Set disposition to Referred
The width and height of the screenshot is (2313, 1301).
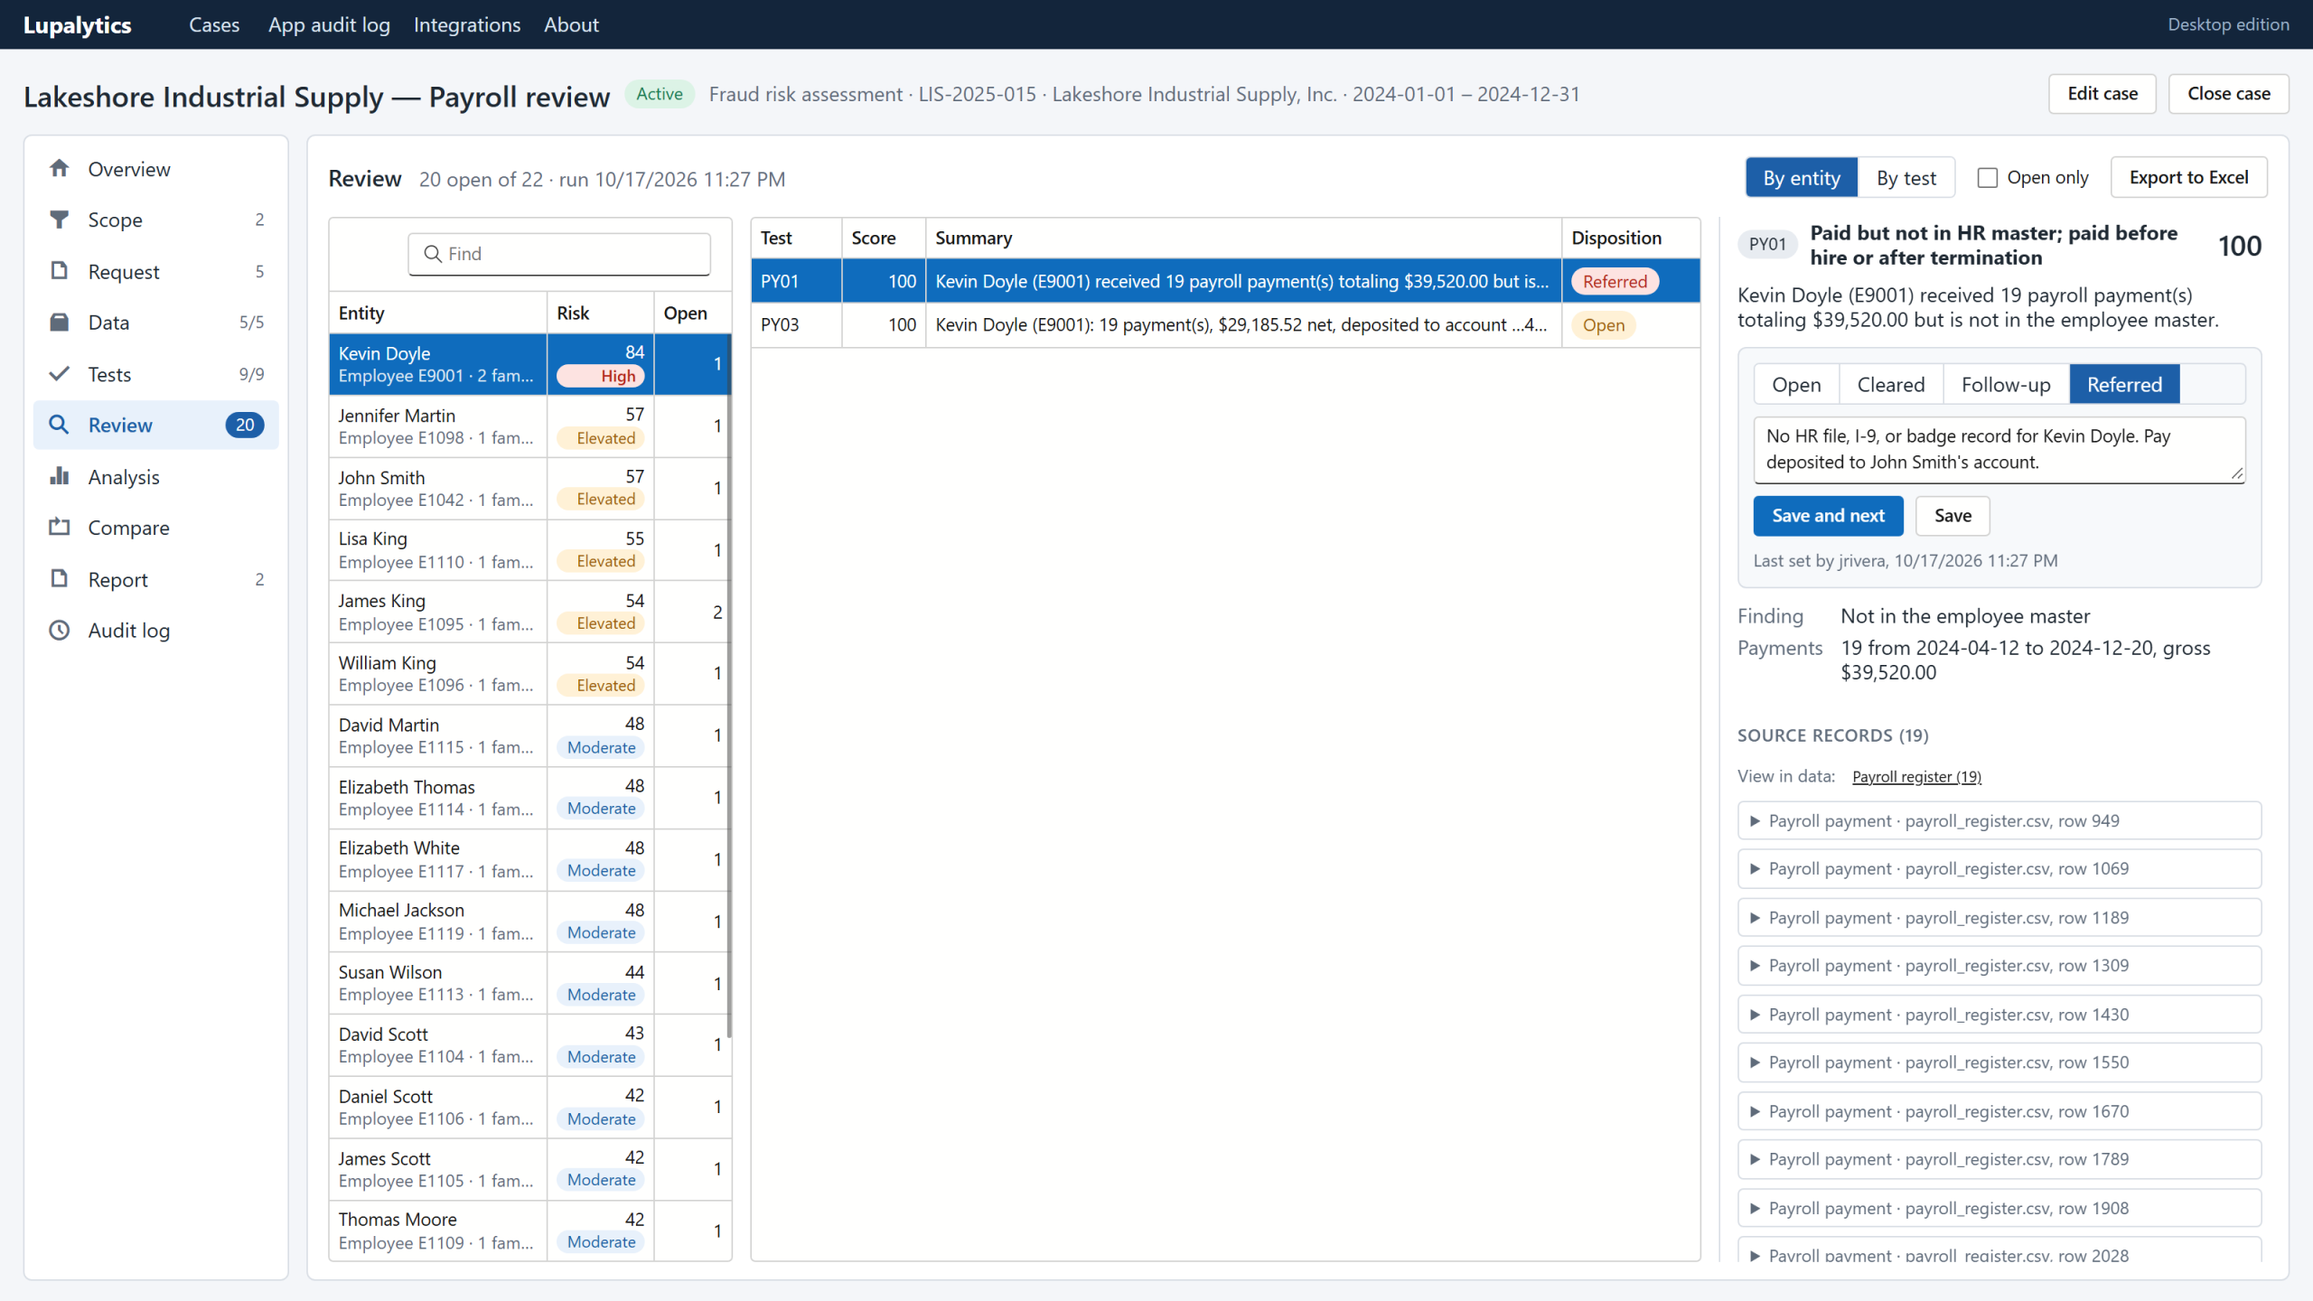2124,385
